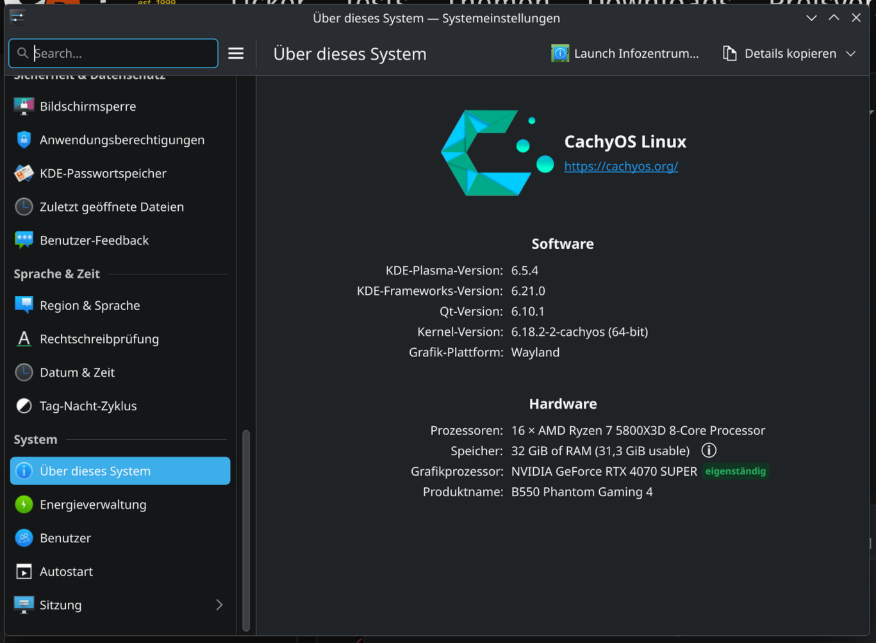876x643 pixels.
Task: Click the CachyOS Linux heading
Action: coord(625,141)
